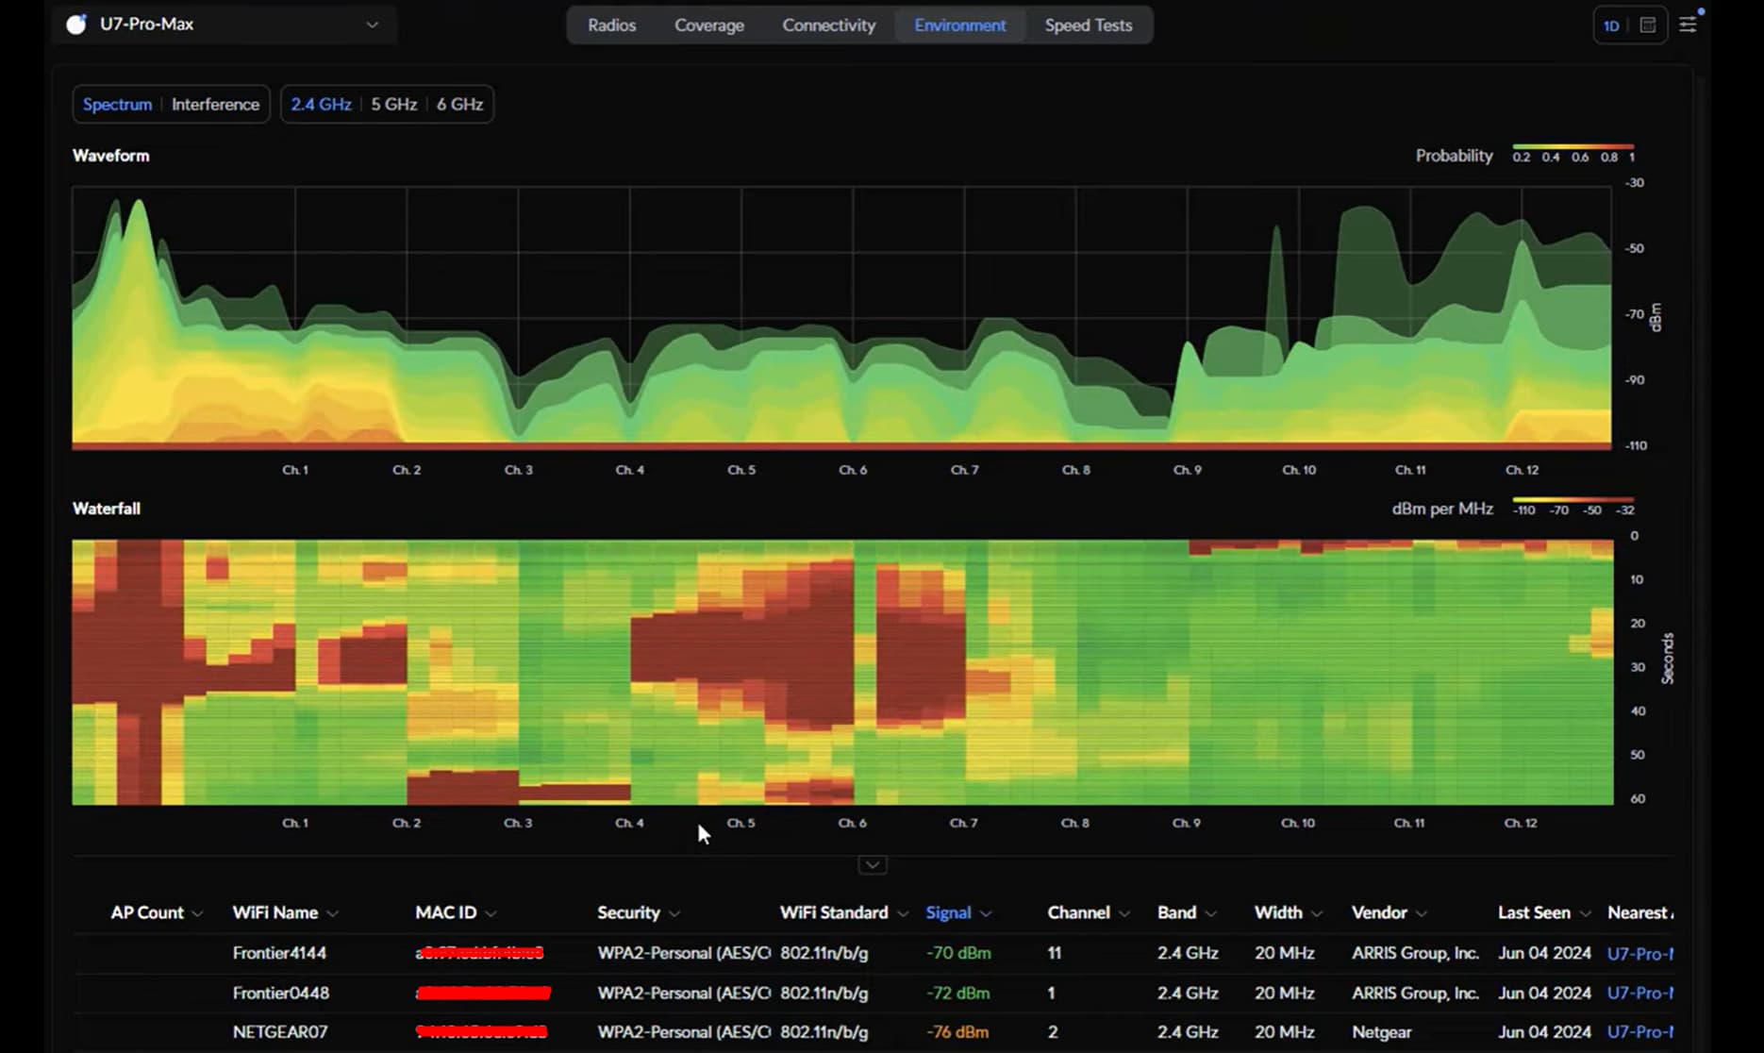The width and height of the screenshot is (1764, 1053).
Task: Open the U7-Pro-Max device dropdown
Action: coord(372,25)
